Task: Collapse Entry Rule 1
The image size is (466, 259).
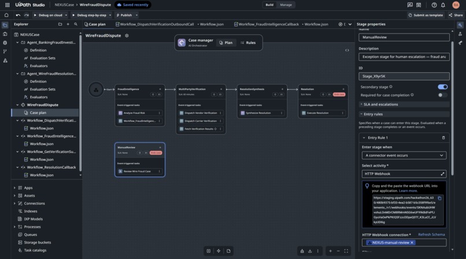Action: point(364,138)
